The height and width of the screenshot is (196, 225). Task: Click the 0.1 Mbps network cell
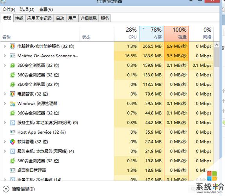point(202,65)
